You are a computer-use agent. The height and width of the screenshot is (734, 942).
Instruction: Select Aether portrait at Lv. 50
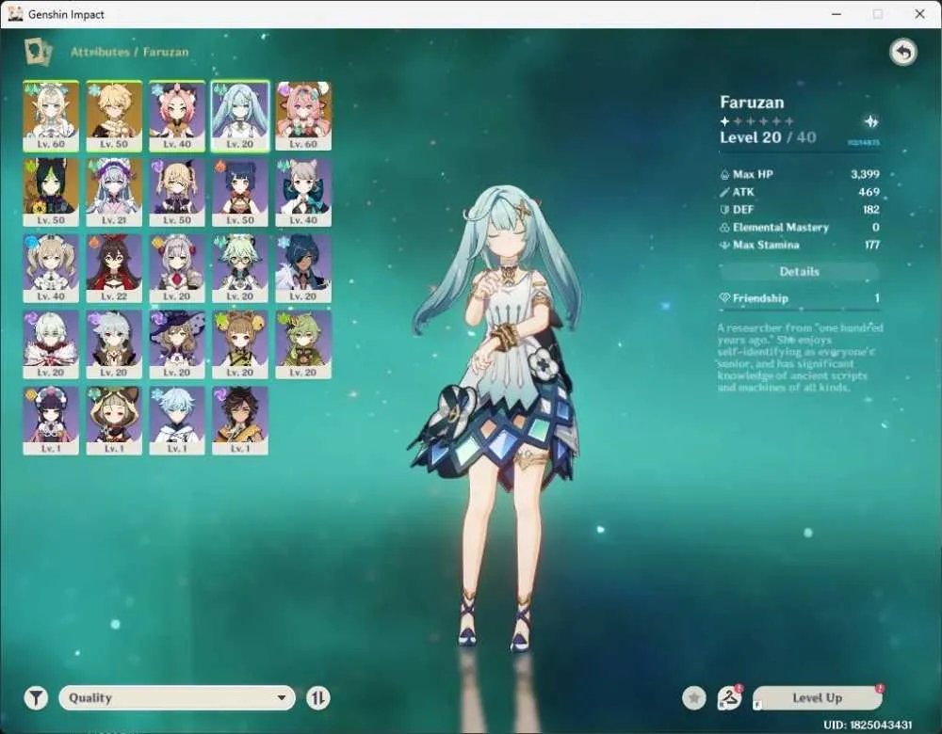point(114,117)
